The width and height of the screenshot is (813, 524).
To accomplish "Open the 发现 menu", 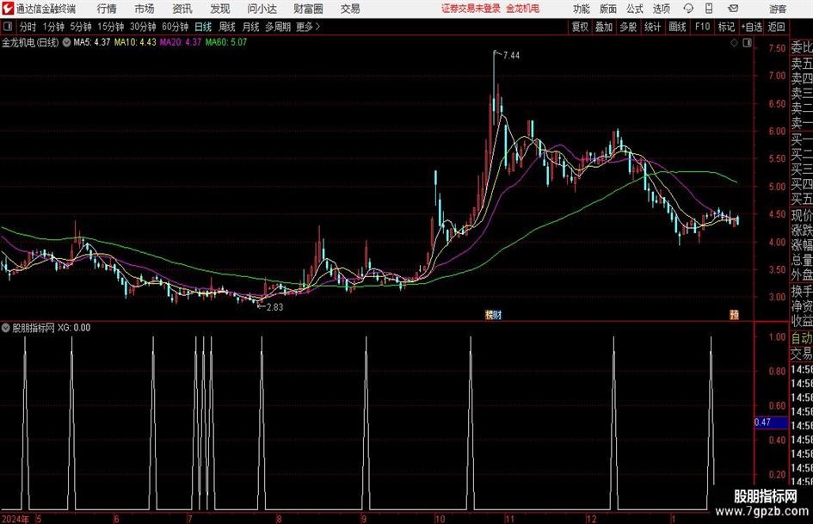I will (220, 9).
